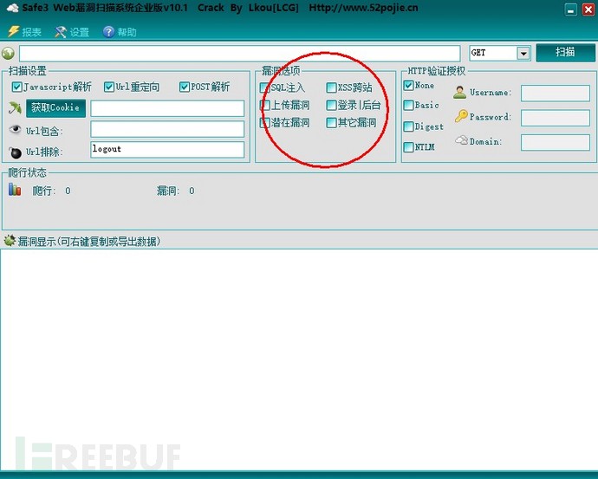The height and width of the screenshot is (479, 598).
Task: Enable the 登录|后台 checkbox
Action: [331, 105]
